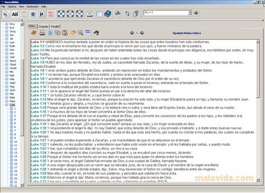265x193 pixels.
Task: Click the AB text toolbar icon
Action: tap(15, 14)
